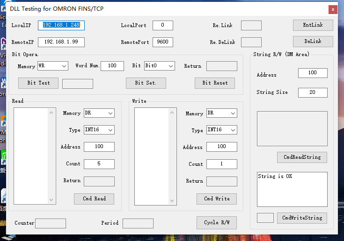The height and width of the screenshot is (241, 344).
Task: Focus the RemoteIP field 192.168.1.99
Action: [61, 42]
